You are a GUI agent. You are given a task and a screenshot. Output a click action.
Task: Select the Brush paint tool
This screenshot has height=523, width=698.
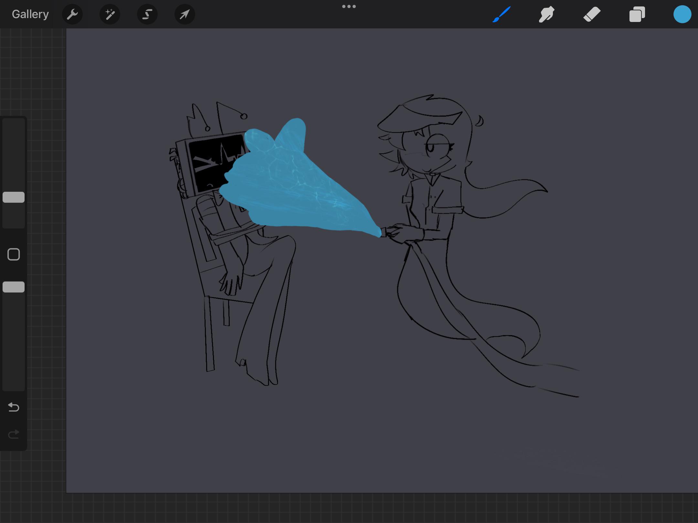[x=502, y=15]
